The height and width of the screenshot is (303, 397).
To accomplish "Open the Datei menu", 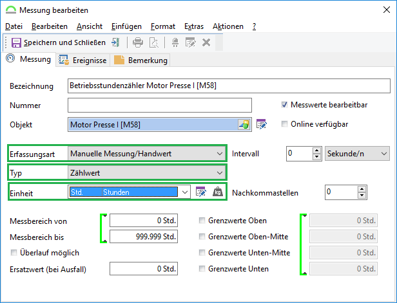I will coord(14,26).
